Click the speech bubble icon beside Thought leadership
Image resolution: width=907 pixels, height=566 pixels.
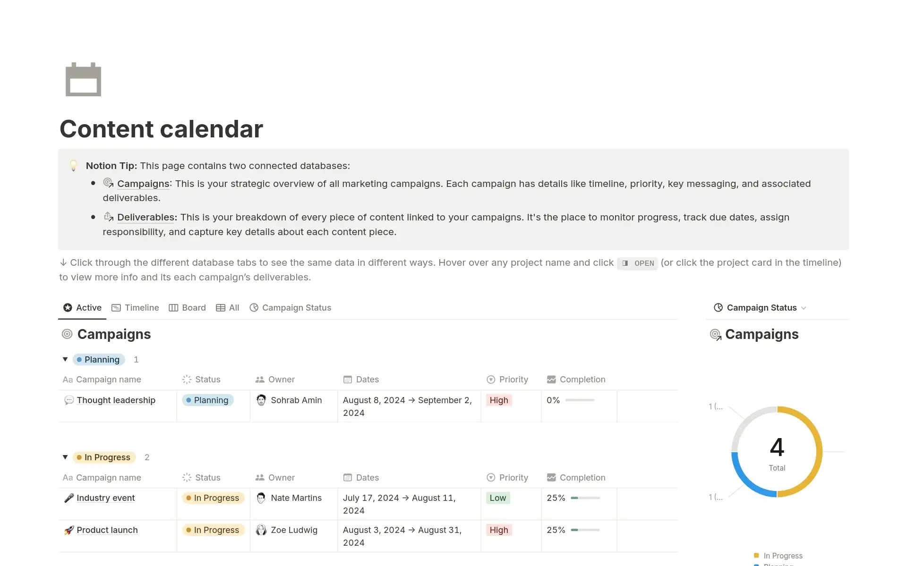tap(69, 400)
